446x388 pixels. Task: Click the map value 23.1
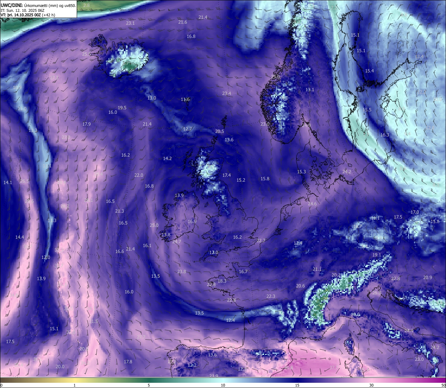tap(130, 23)
